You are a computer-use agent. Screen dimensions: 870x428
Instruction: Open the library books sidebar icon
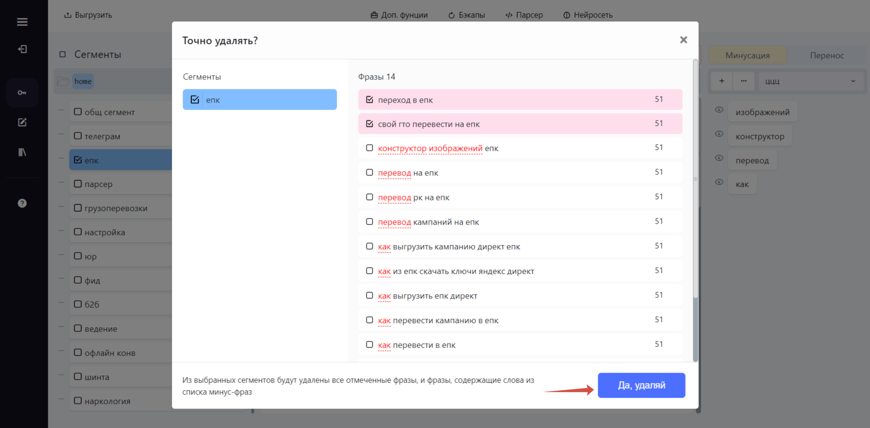pyautogui.click(x=22, y=152)
